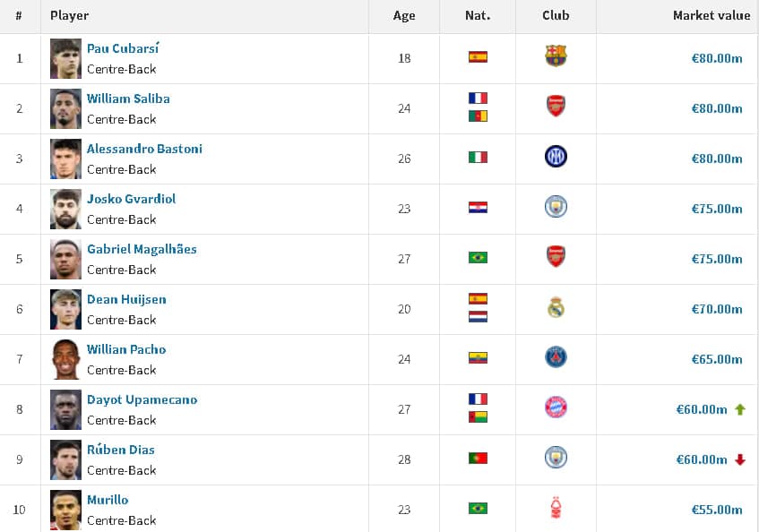Click Gabriel Magalhães player photo thumbnail

pyautogui.click(x=65, y=259)
